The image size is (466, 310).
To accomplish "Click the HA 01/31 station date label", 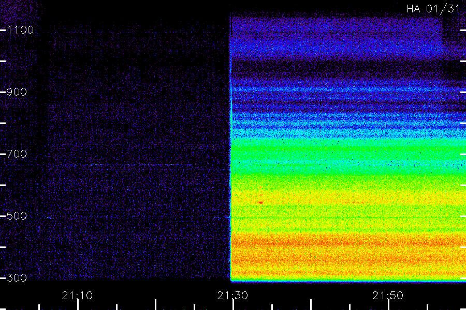I will (x=433, y=9).
